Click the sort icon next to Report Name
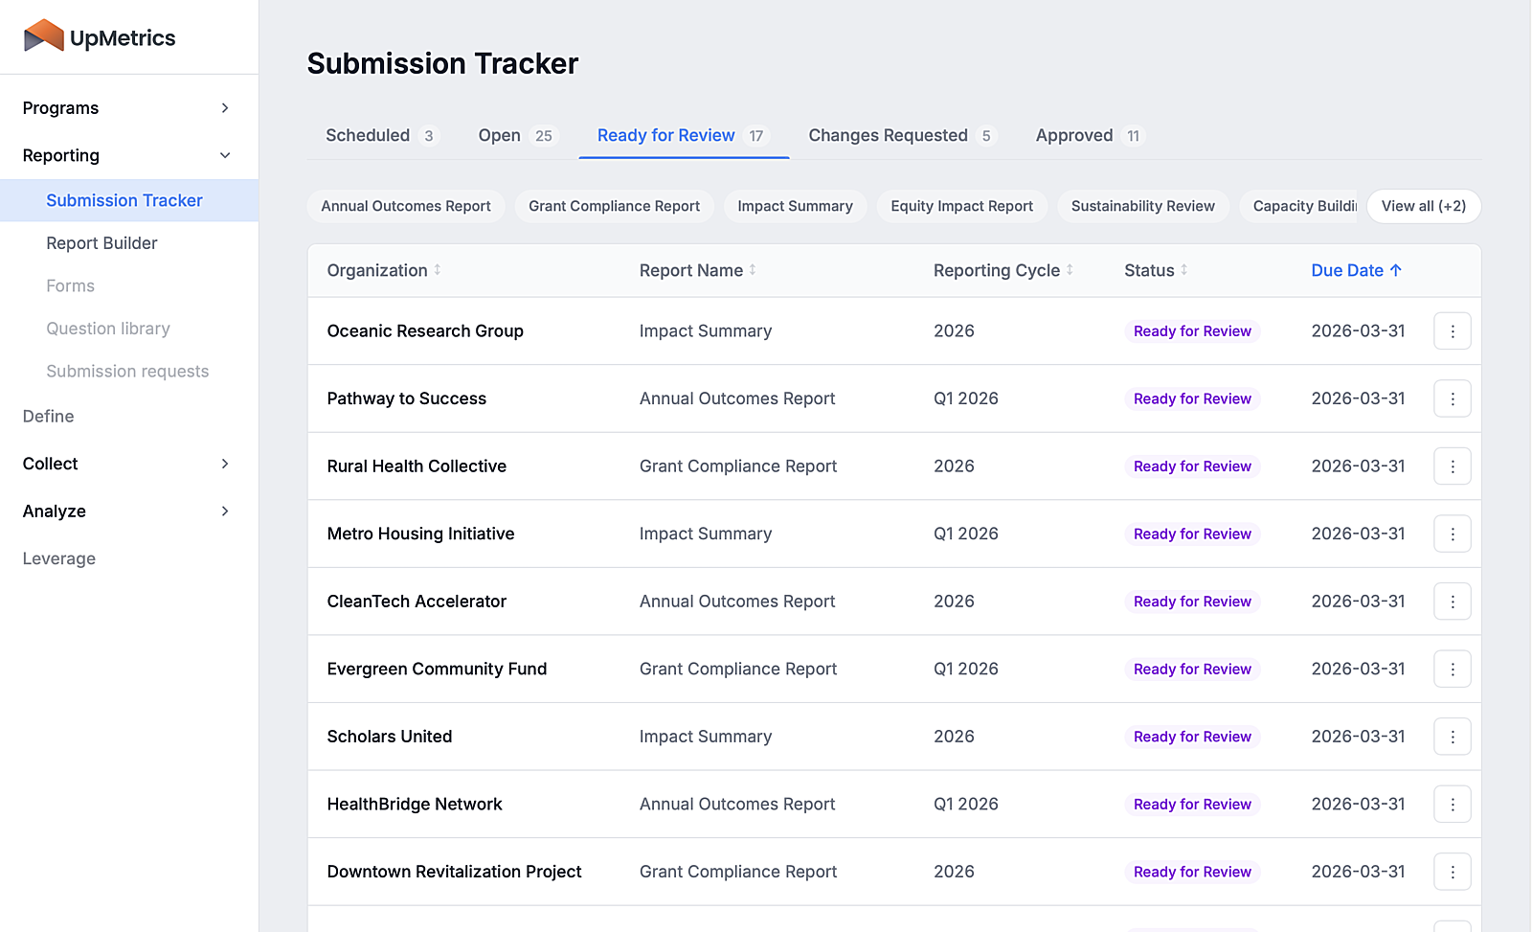Screen dimensions: 1532x932 (x=754, y=270)
